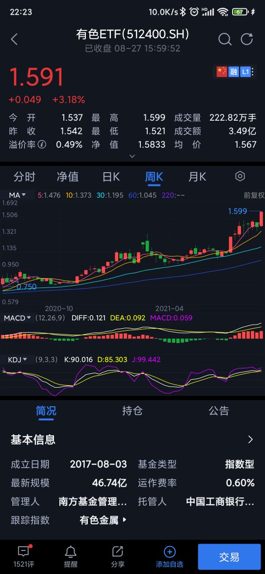Tap the MA 30:1.195 value

click(x=110, y=195)
